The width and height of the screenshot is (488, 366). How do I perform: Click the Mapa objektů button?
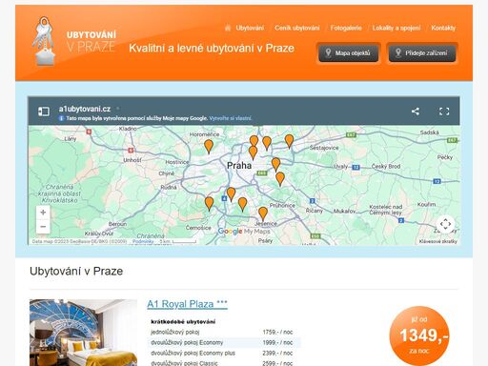tap(349, 53)
